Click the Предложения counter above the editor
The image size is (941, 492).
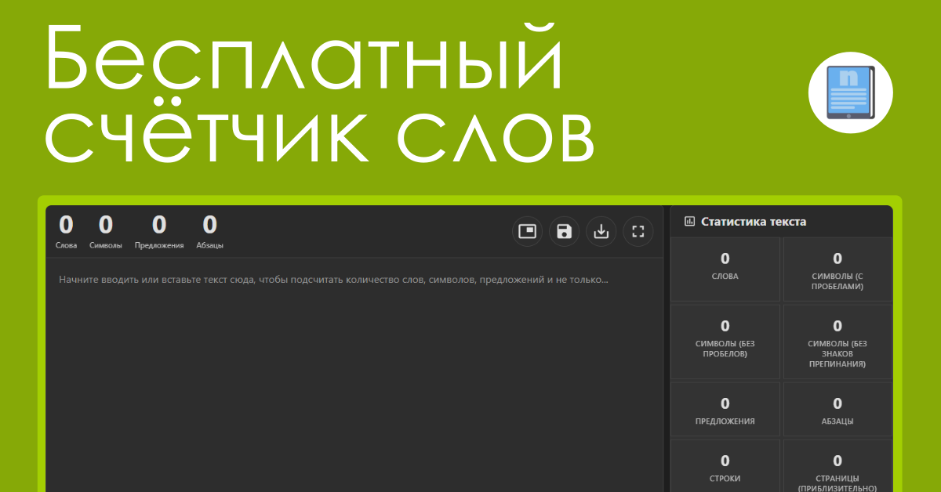coord(159,232)
